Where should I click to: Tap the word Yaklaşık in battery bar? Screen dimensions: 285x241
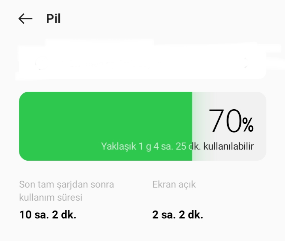click(x=118, y=146)
